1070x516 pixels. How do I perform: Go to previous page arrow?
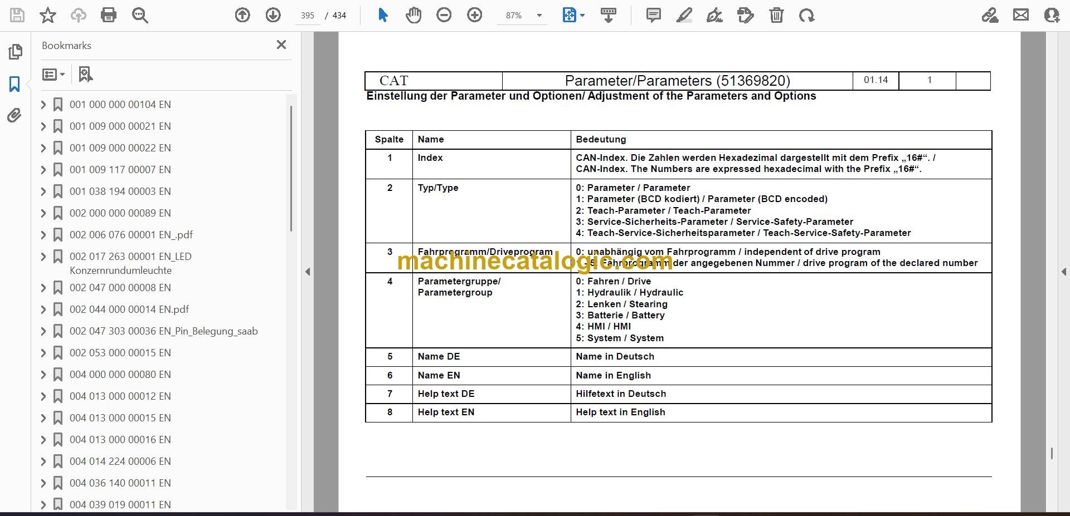[242, 15]
